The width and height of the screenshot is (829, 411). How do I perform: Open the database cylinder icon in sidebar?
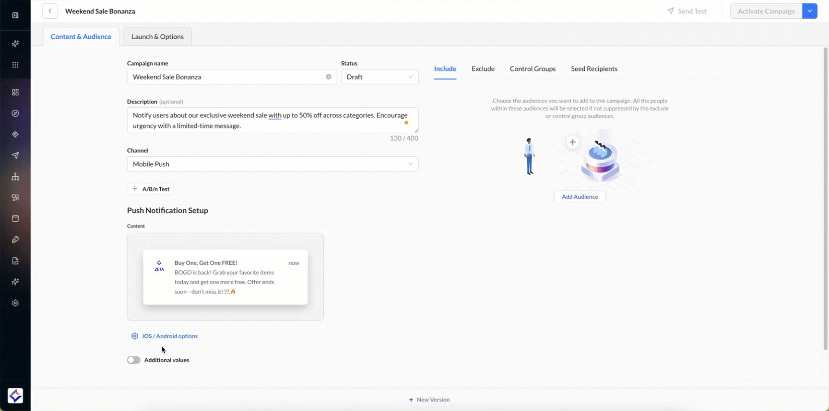click(15, 219)
